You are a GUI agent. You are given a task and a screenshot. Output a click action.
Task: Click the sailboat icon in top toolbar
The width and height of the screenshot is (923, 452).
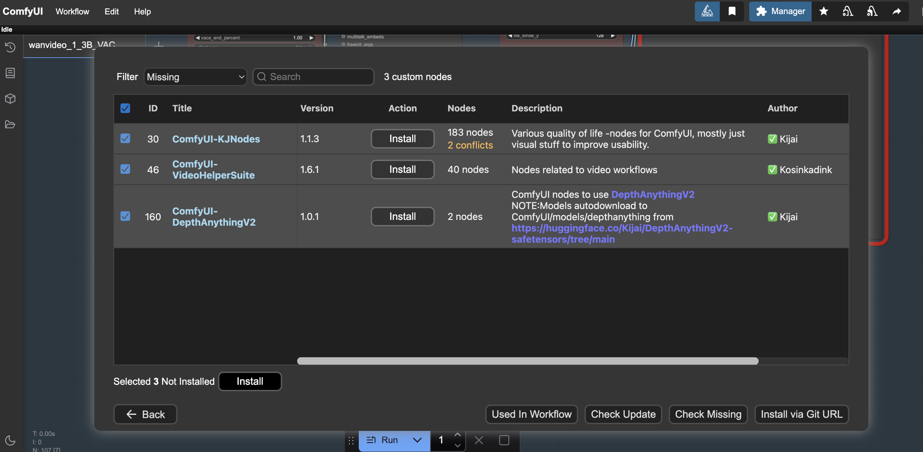coord(707,11)
